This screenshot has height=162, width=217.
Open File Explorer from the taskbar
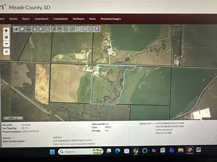(x=181, y=150)
